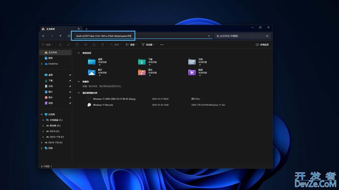This screenshot has width=339, height=190.
Task: Open the 图片 folder in Quick access
Action: tap(92, 72)
